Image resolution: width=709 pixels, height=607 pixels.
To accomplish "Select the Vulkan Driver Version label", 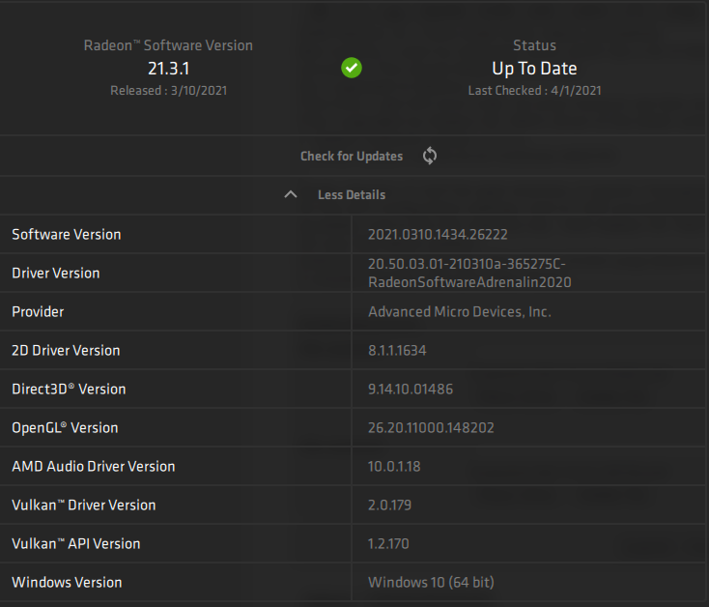I will coord(84,506).
